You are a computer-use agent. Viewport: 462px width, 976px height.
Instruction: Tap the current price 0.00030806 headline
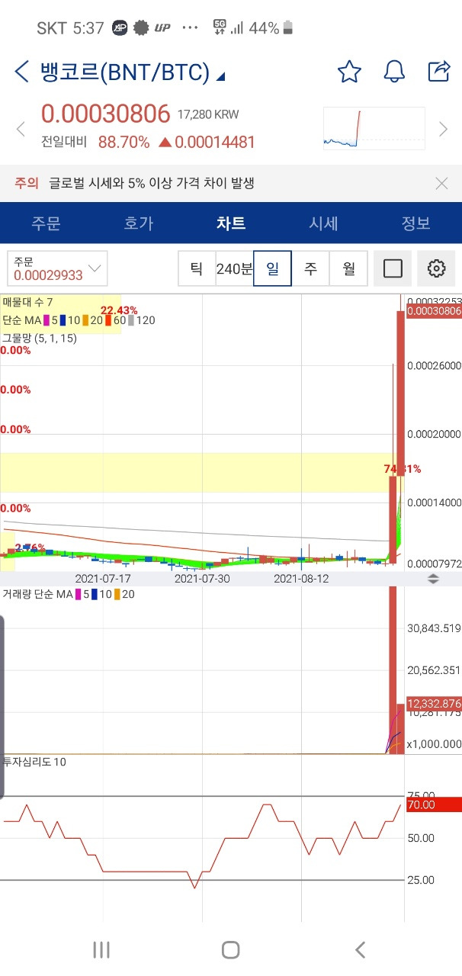[x=105, y=114]
